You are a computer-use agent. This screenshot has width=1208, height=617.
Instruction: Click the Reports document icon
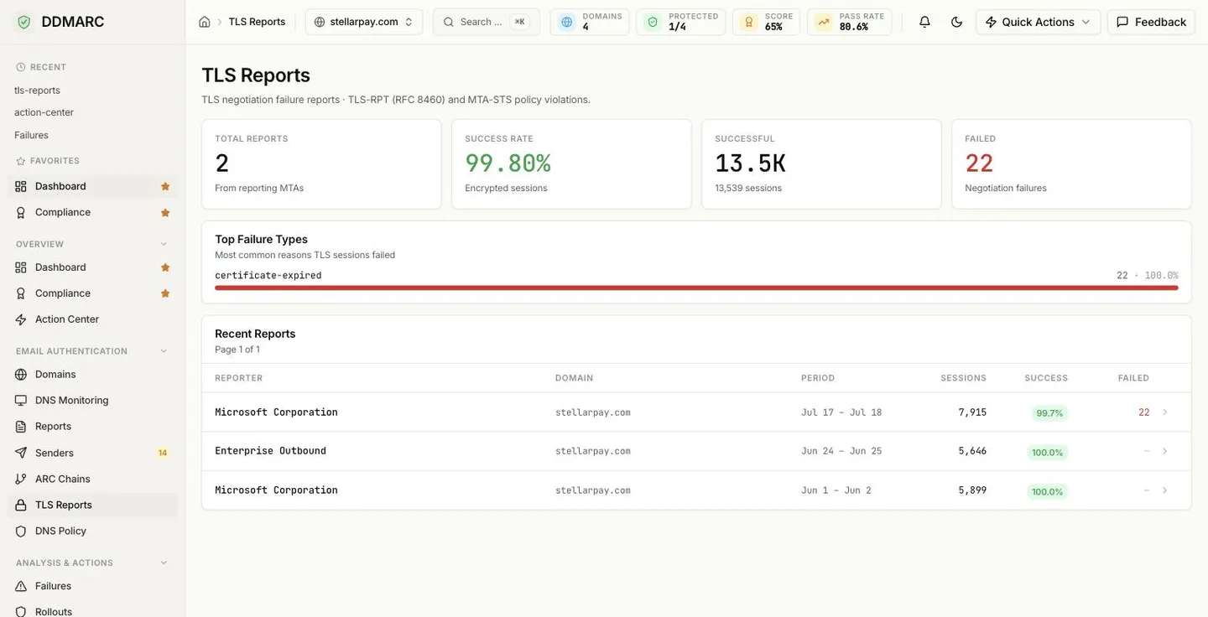coord(21,427)
